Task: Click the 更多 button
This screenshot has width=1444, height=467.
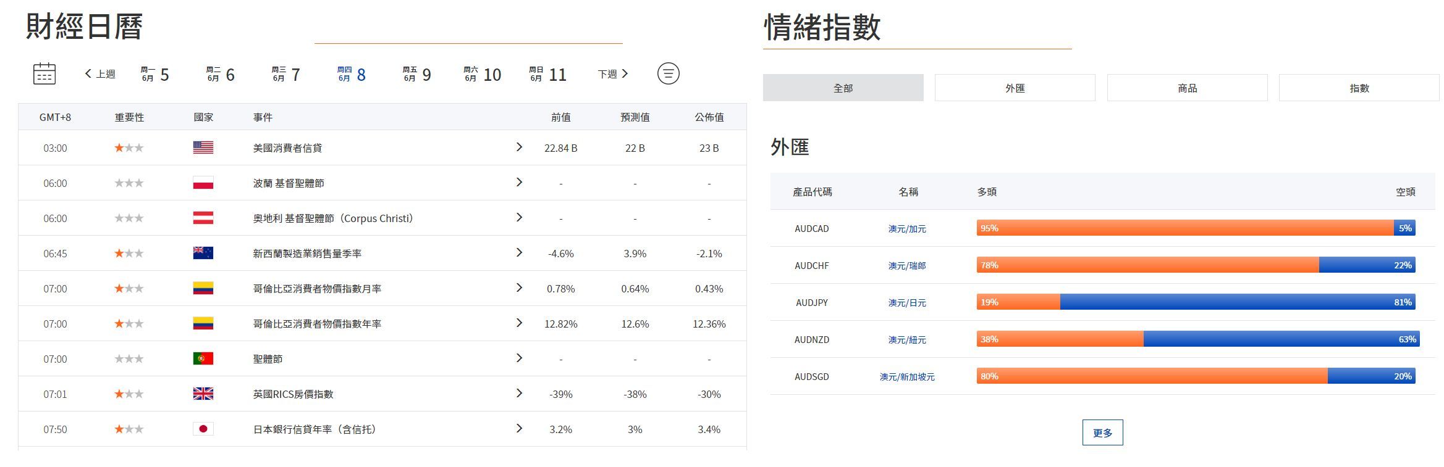Action: pos(1102,432)
